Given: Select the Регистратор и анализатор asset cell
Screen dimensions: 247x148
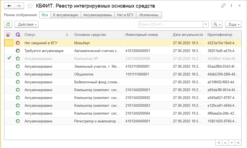Looking at the screenshot, I should (x=97, y=121).
